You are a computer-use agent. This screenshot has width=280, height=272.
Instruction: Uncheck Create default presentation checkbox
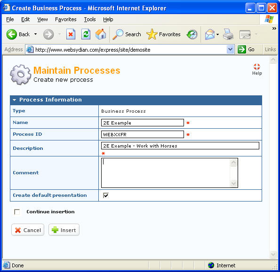coord(106,195)
